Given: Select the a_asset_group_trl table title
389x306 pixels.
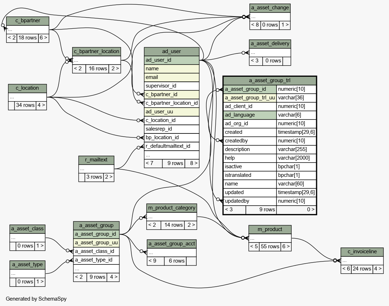Looking at the screenshot, I should pos(270,81).
